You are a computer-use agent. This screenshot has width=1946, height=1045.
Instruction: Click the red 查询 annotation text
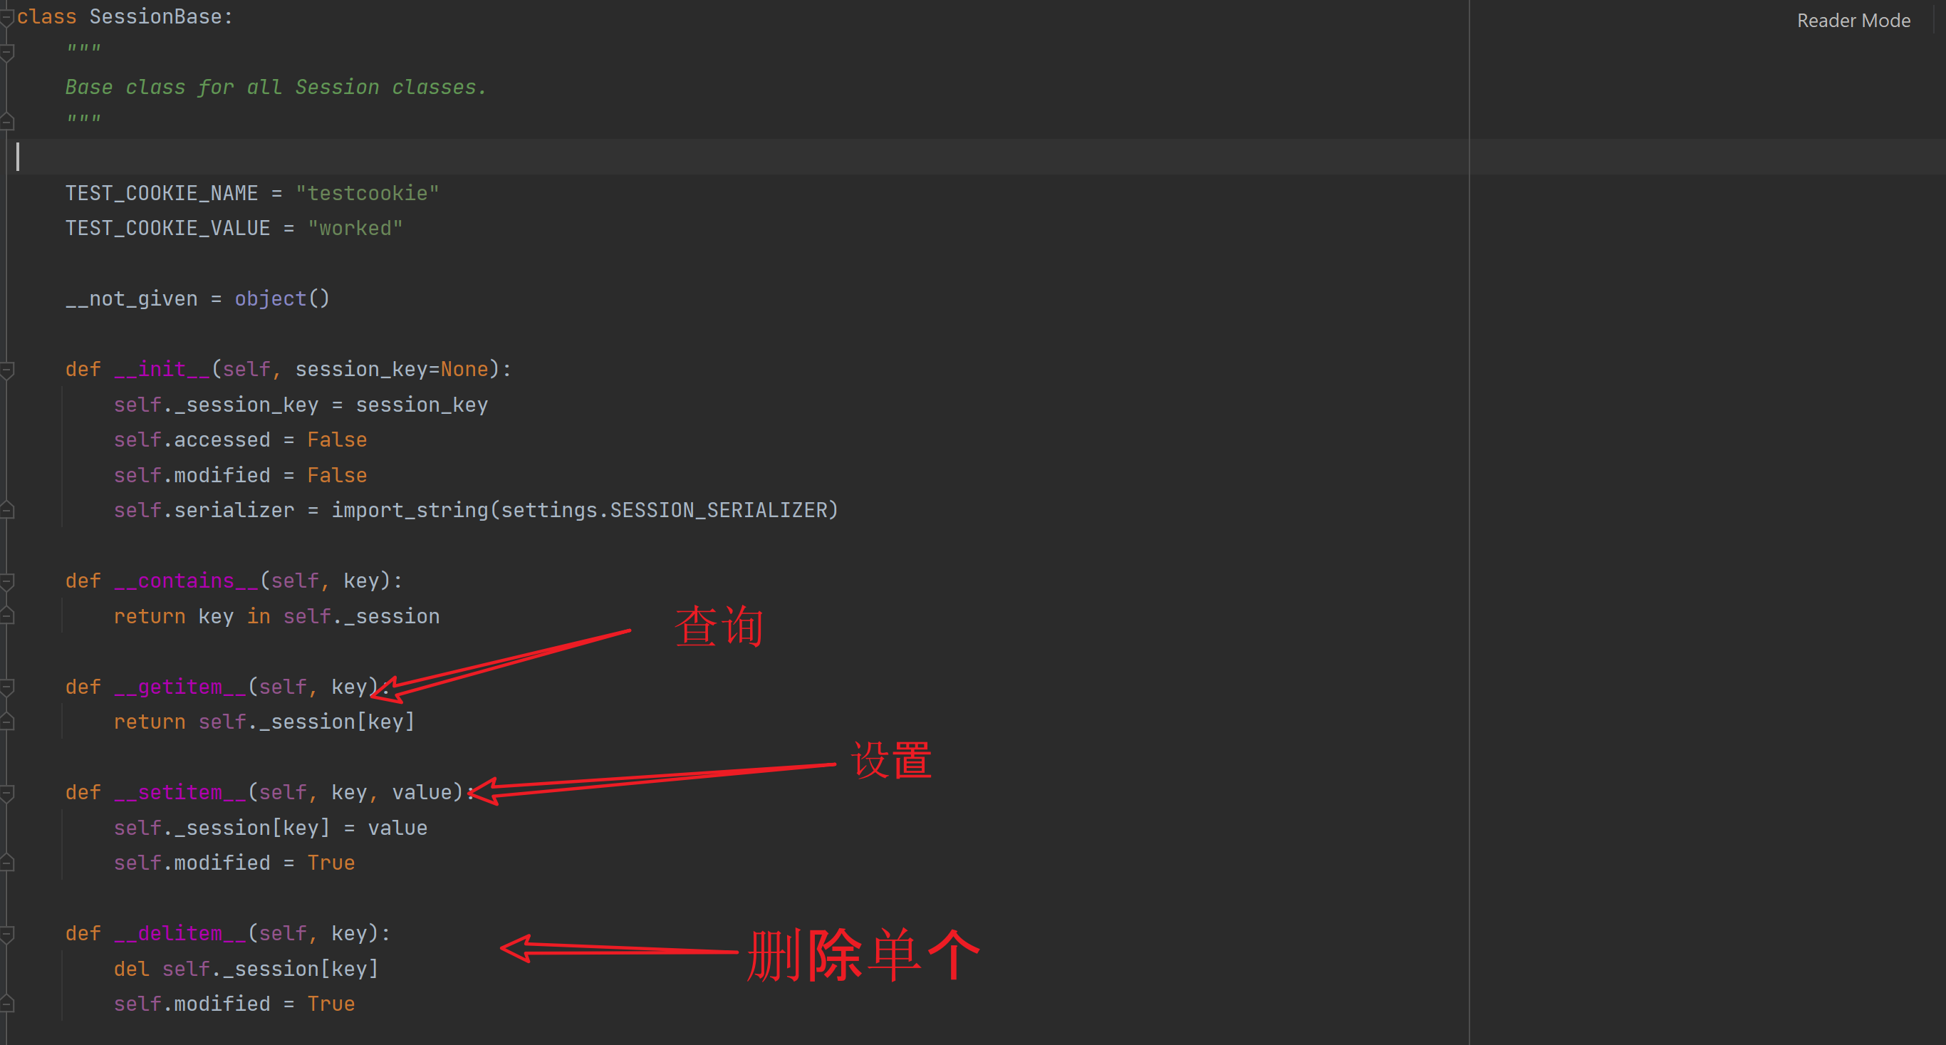pos(719,626)
